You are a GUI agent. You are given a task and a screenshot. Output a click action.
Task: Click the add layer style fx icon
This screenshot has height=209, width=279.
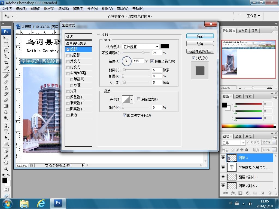tap(233, 193)
